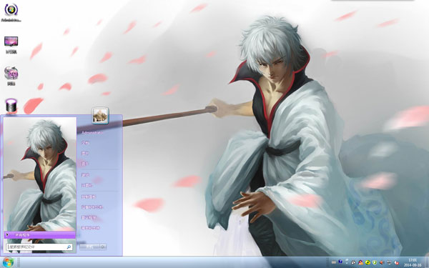Click the speaker volume tray icon

click(381, 262)
